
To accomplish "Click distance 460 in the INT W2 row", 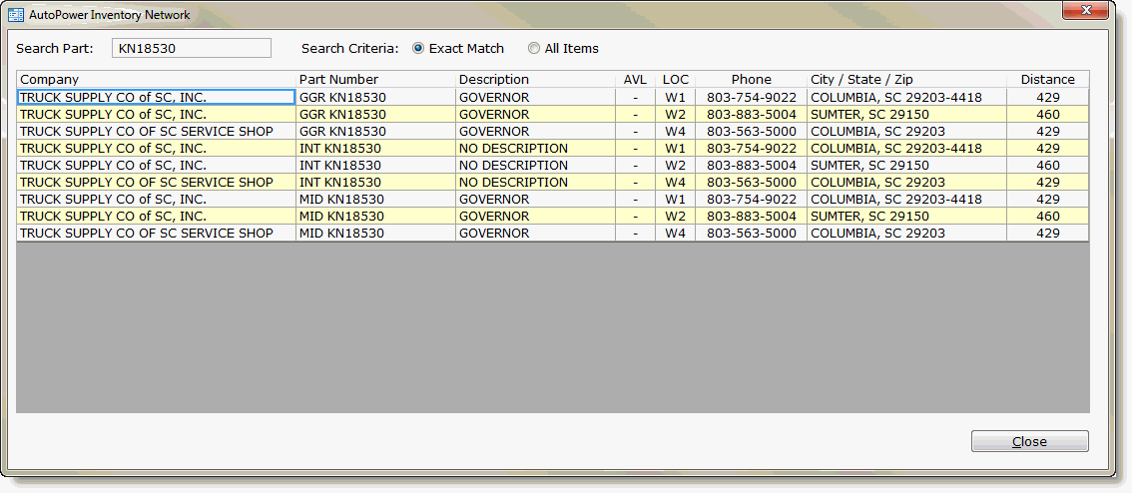I will 1047,166.
